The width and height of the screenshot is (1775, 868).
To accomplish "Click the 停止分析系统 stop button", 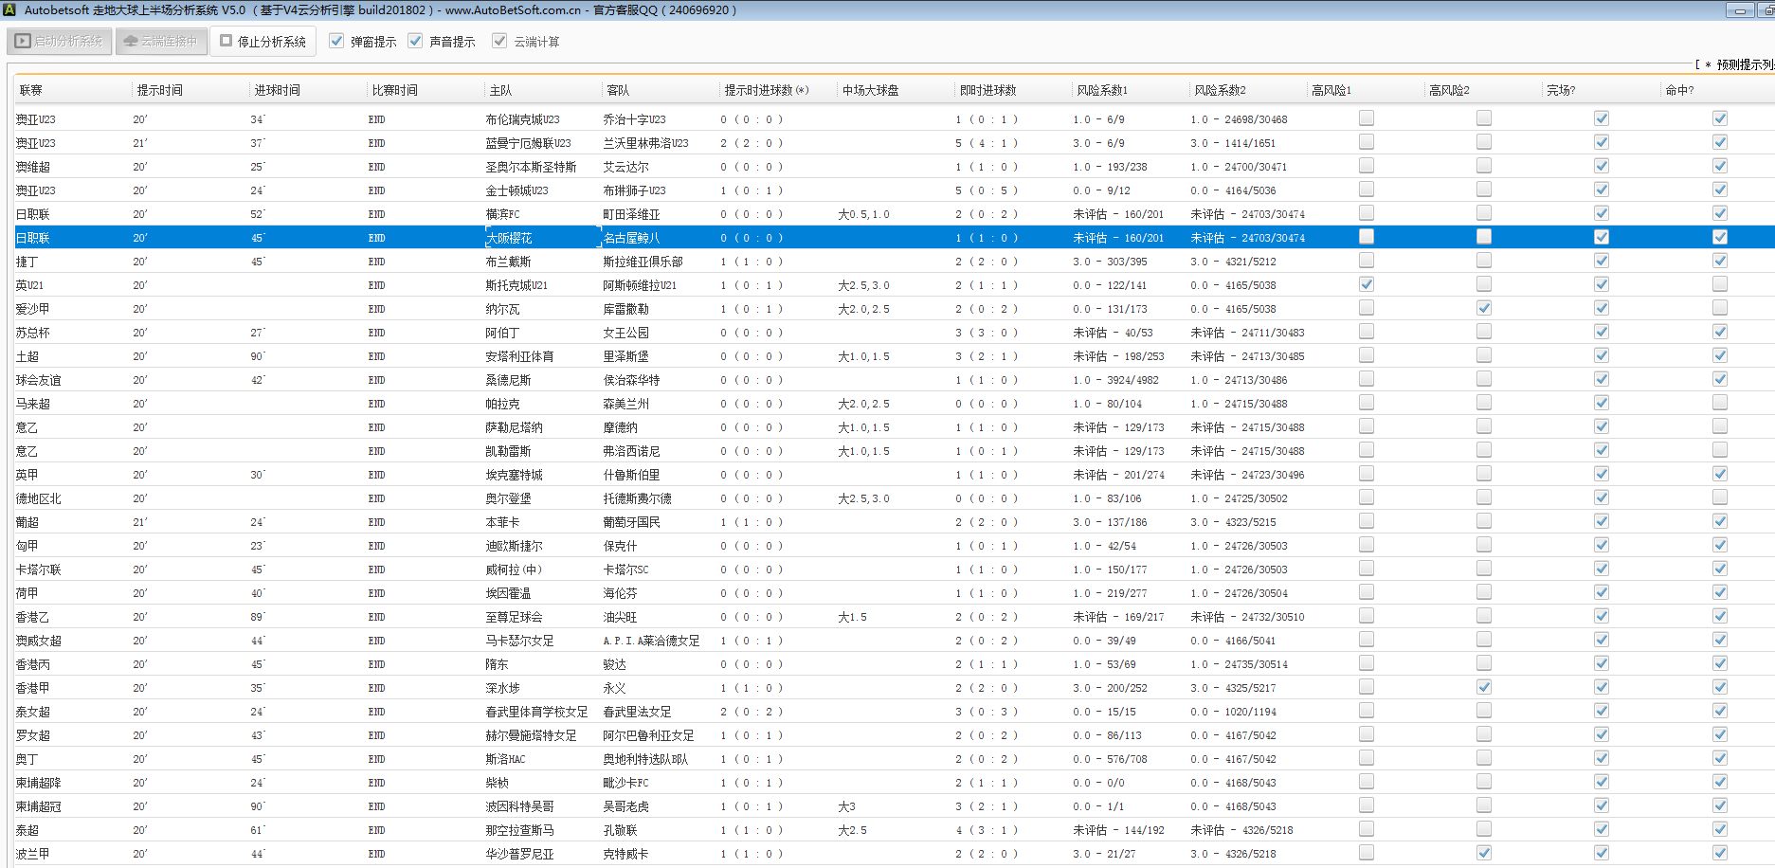I will tap(263, 42).
